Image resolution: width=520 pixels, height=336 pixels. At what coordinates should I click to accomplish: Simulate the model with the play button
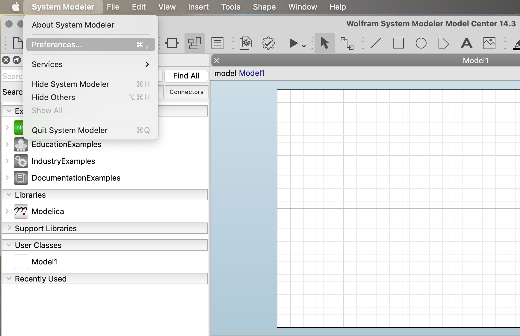(x=294, y=43)
